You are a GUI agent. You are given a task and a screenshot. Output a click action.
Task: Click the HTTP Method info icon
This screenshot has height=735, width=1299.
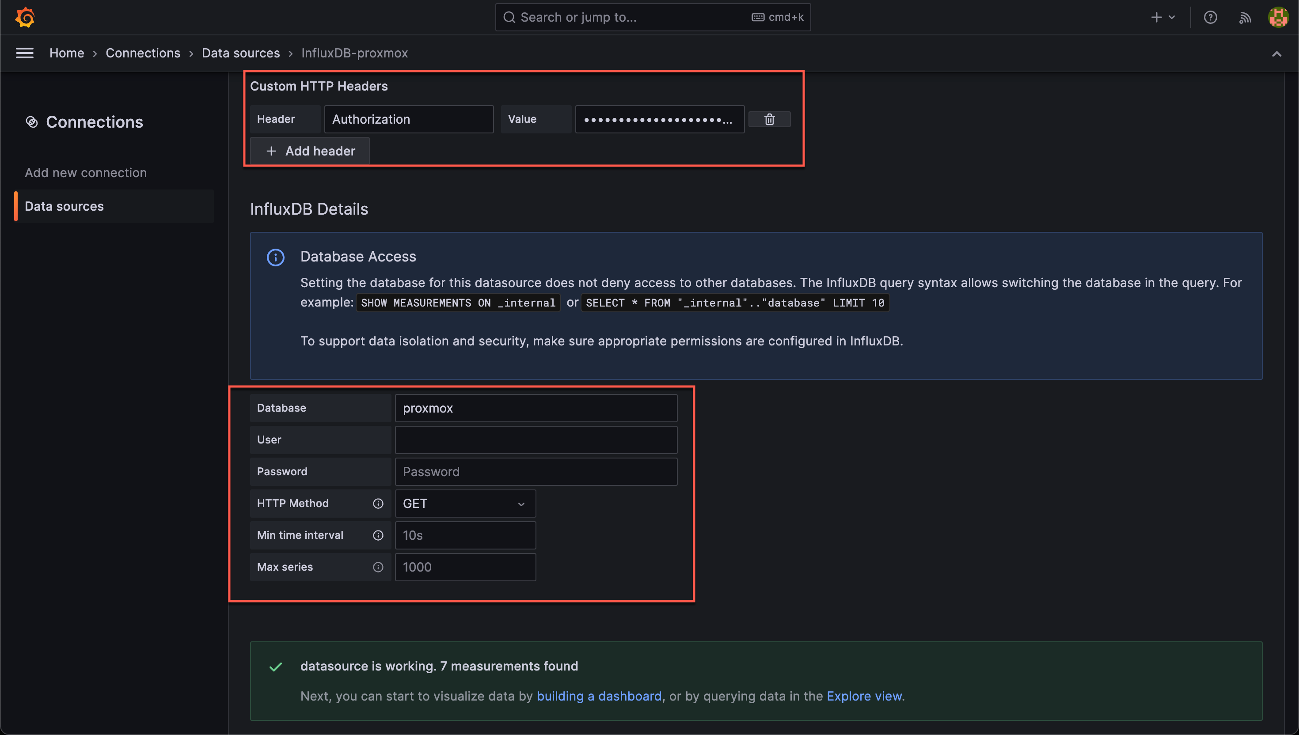tap(378, 503)
